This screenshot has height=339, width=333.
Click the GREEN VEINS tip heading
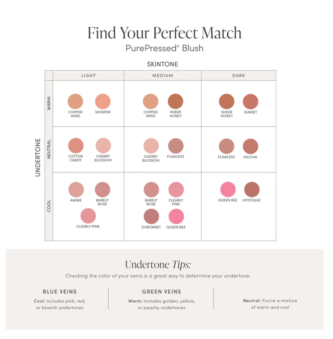point(162,292)
